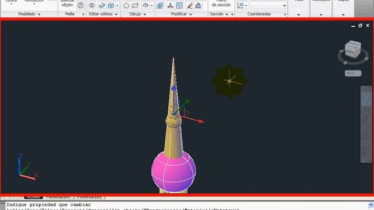Select the 3D rotate axis icon
The height and width of the screenshot is (210, 374).
170,5
